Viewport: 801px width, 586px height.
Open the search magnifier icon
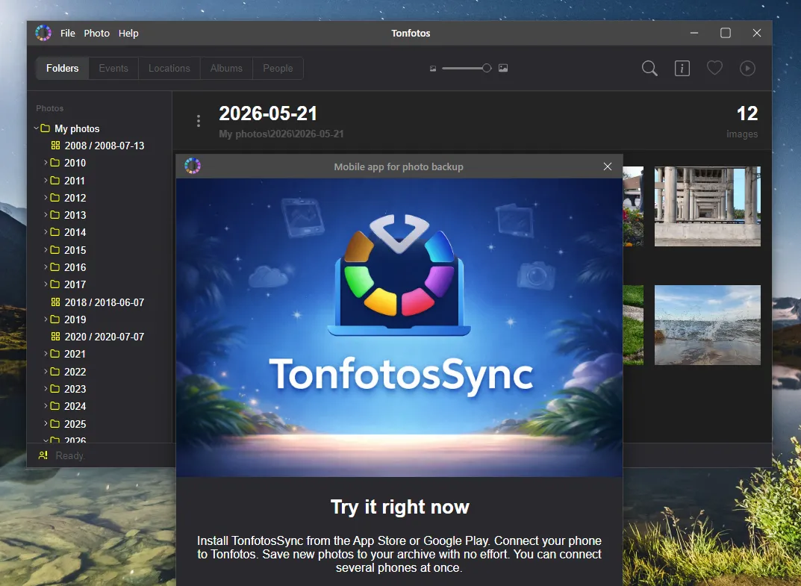(649, 69)
